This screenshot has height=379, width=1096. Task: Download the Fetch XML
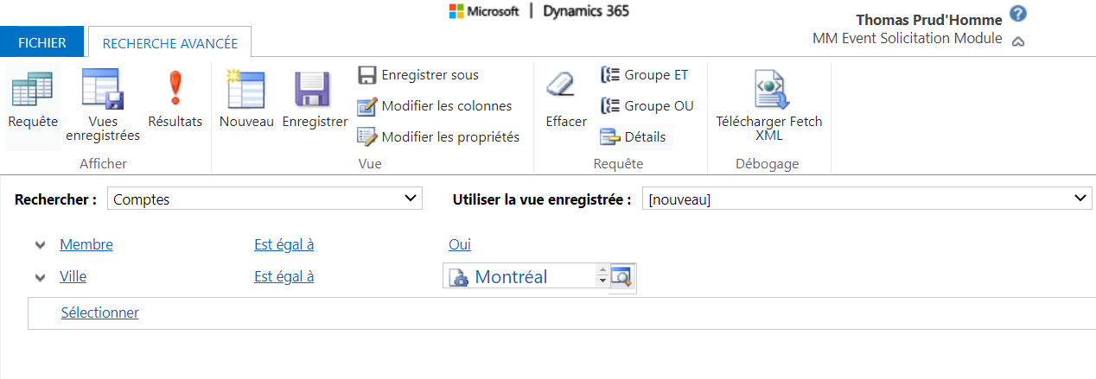pos(768,91)
